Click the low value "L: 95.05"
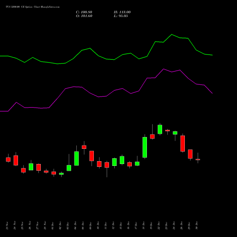The height and width of the screenshot is (237, 237). point(121,16)
